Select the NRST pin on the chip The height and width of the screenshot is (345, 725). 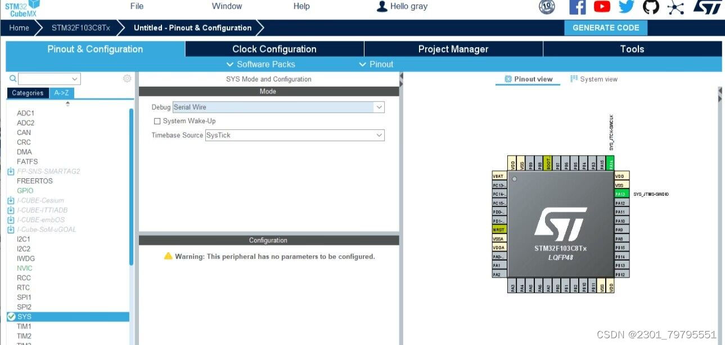point(499,230)
